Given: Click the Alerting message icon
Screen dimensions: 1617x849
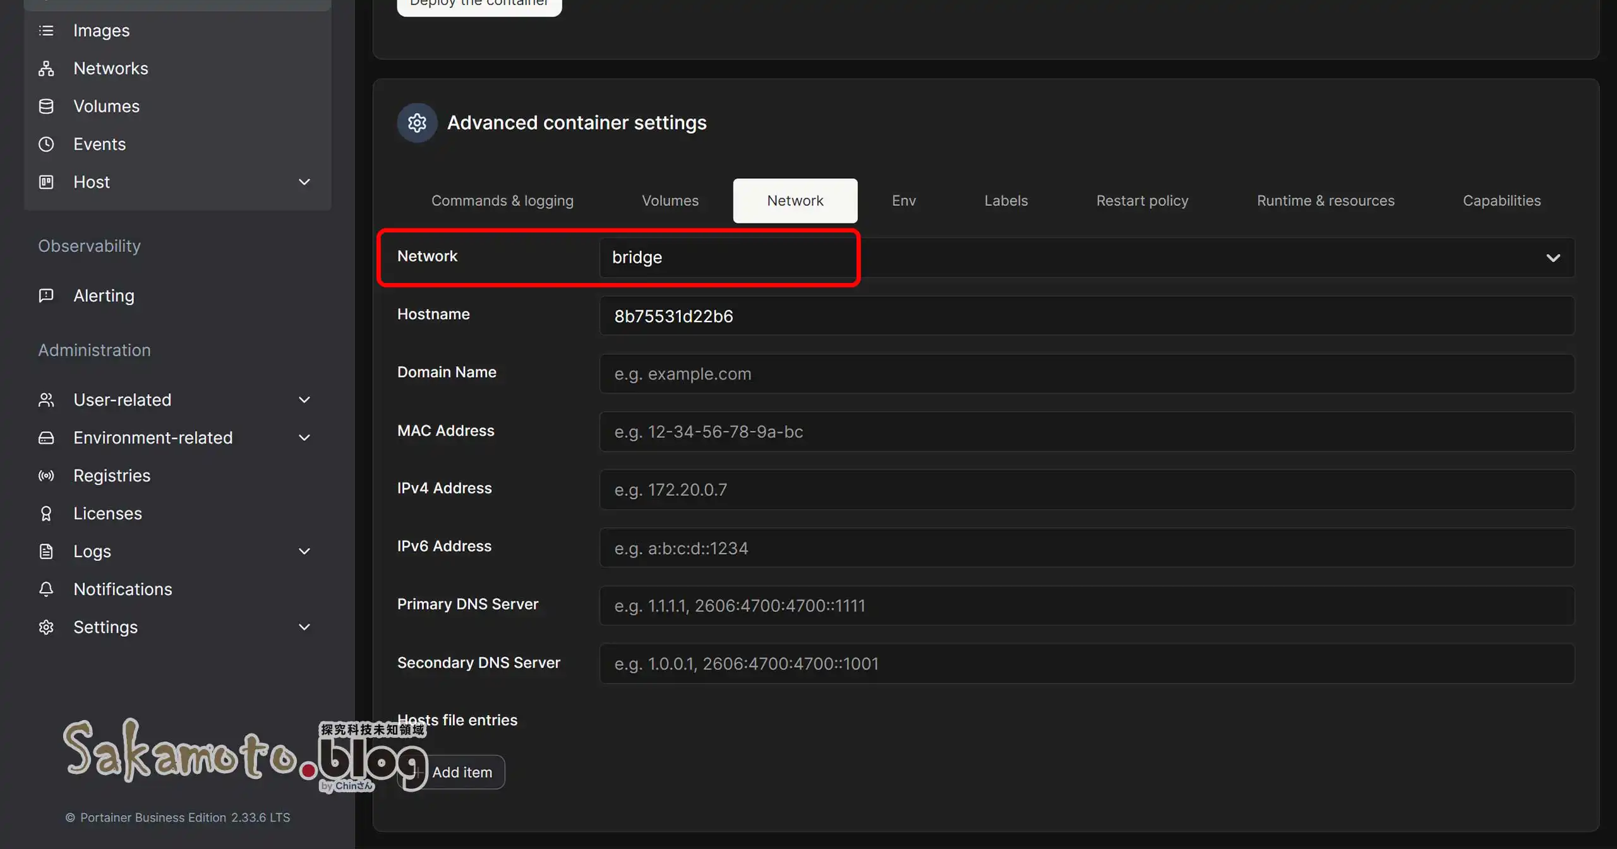Looking at the screenshot, I should [x=46, y=296].
